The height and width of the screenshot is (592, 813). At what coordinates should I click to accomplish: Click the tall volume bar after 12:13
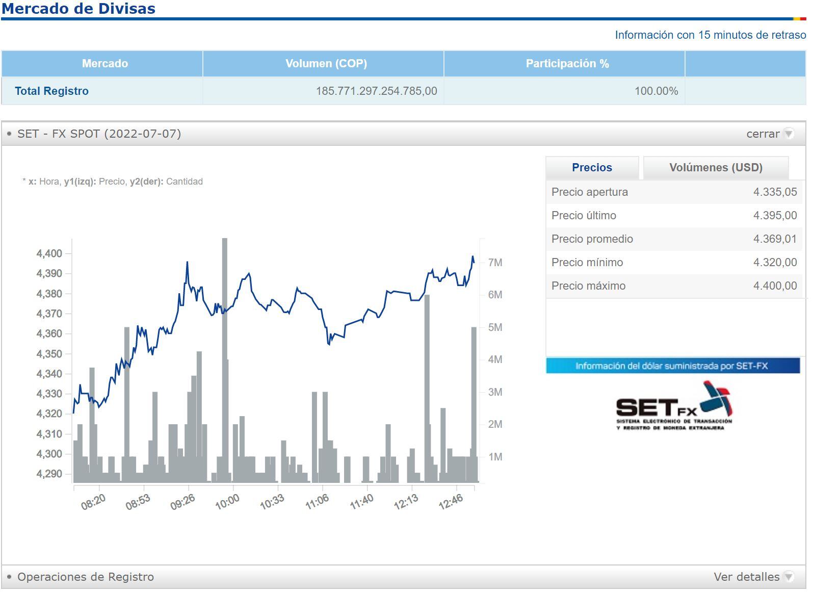(427, 388)
